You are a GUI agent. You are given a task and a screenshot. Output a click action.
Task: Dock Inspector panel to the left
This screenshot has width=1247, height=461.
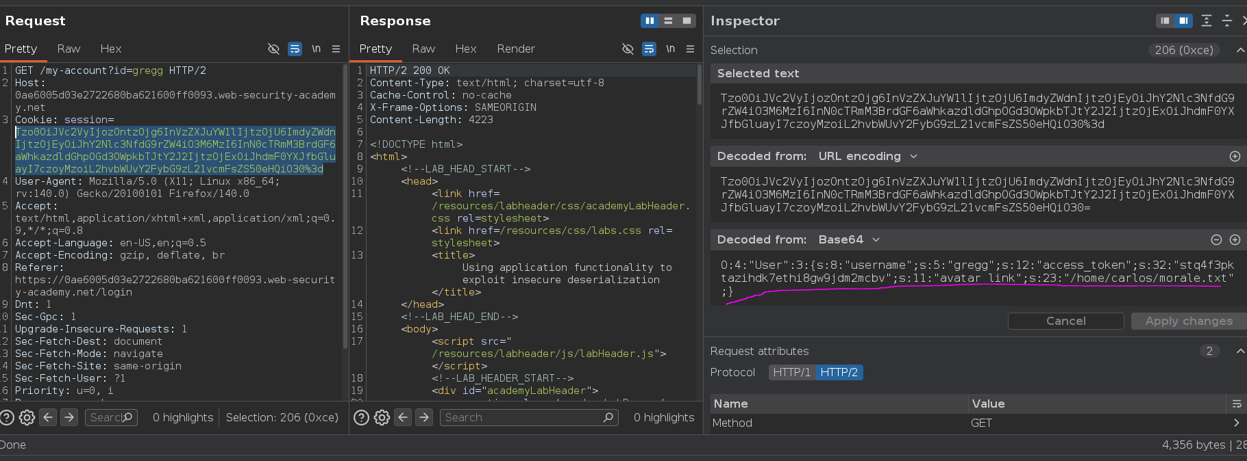pos(1165,21)
